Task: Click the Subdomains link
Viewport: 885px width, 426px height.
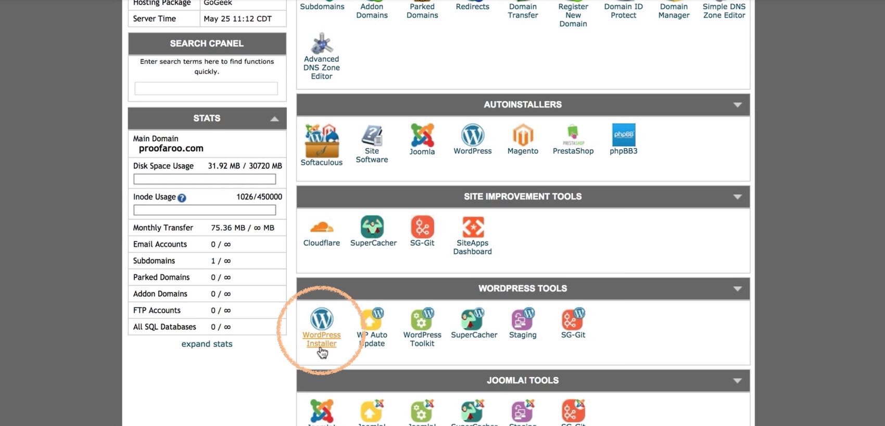Action: pos(322,7)
